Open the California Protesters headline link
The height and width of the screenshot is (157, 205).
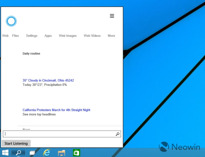click(x=56, y=110)
